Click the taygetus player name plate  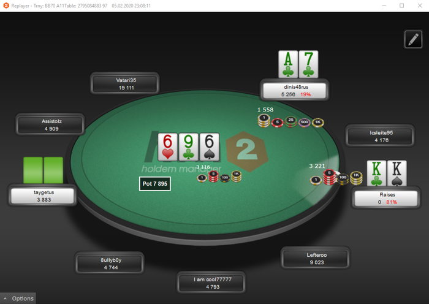43,196
